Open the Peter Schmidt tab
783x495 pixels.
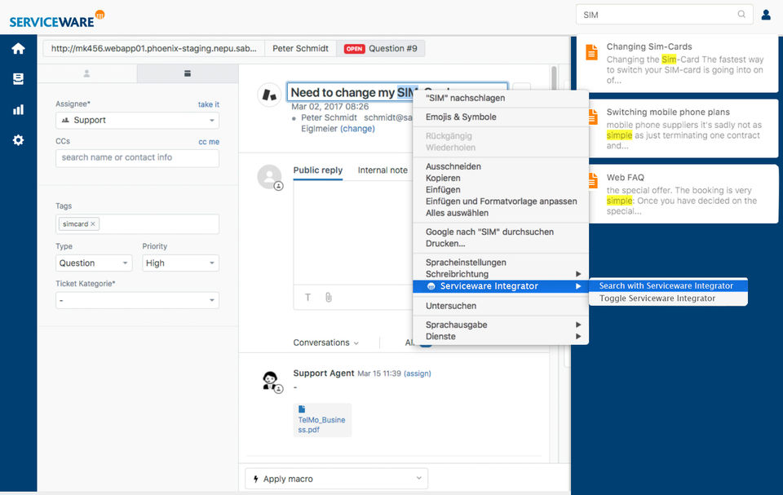(301, 48)
